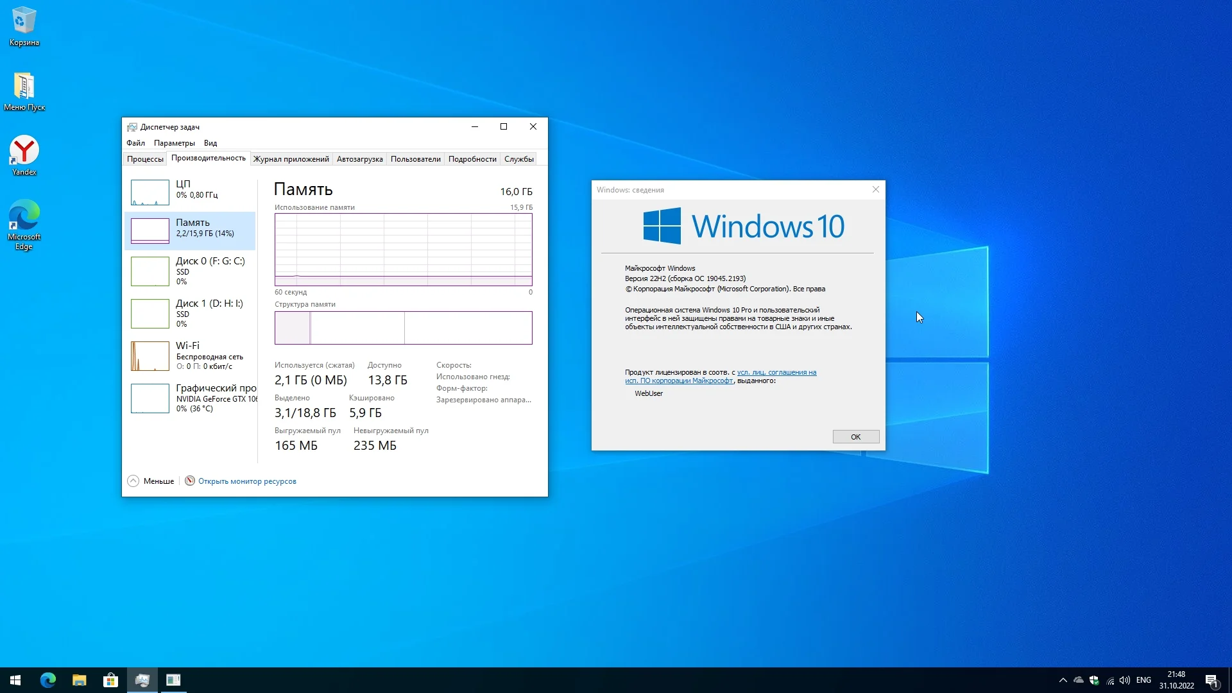
Task: Click the volume icon in the system tray
Action: coord(1124,680)
